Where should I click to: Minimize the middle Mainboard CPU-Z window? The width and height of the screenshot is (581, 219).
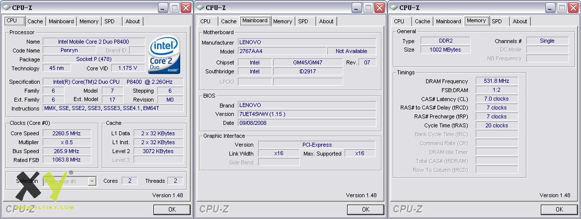357,7
